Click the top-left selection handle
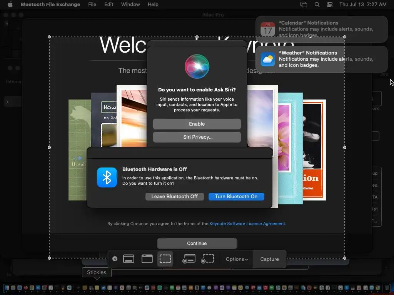Image resolution: width=394 pixels, height=295 pixels. pyautogui.click(x=49, y=37)
